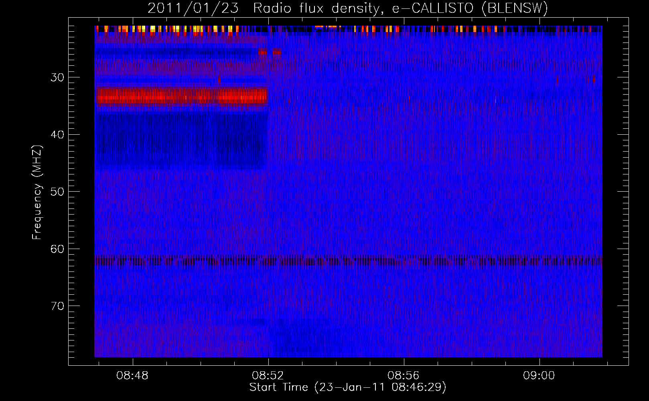Click the 08:48 time tick label
This screenshot has height=401, width=649.
(132, 376)
